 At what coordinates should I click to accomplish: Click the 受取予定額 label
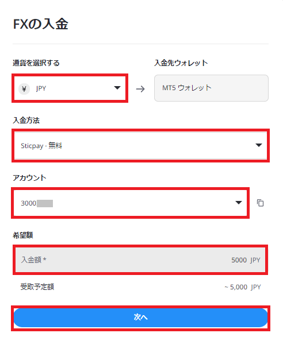[x=37, y=287]
